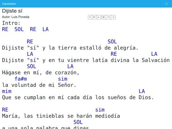Click the SOL chord in the intro line
Image resolution: width=172 pixels, height=129 pixels.
point(19,29)
